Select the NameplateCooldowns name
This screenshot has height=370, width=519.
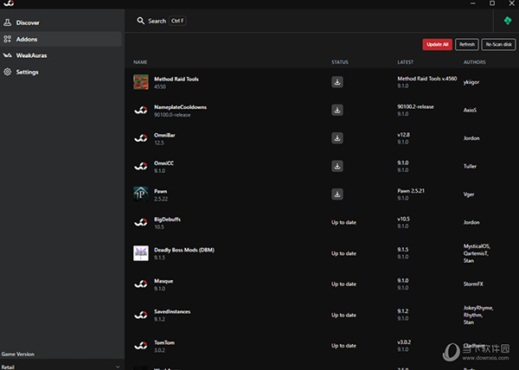tap(181, 107)
